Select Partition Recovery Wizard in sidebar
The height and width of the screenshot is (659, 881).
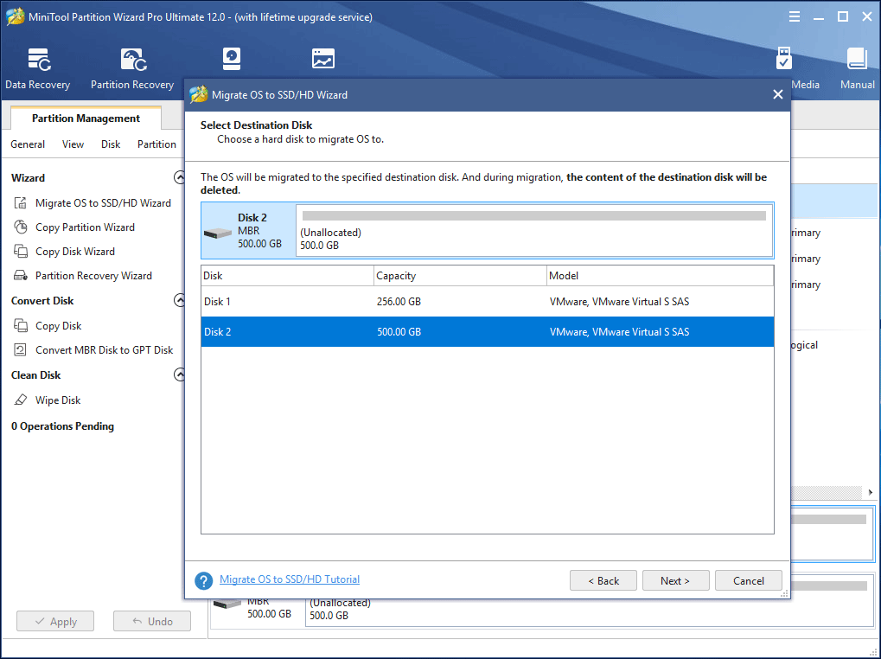[93, 276]
